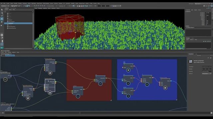This screenshot has width=213, height=119.
Task: Open the Modeling menu set dropdown
Action: pyautogui.click(x=5, y=6)
